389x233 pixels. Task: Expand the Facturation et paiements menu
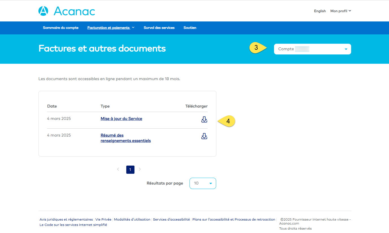[x=111, y=28]
